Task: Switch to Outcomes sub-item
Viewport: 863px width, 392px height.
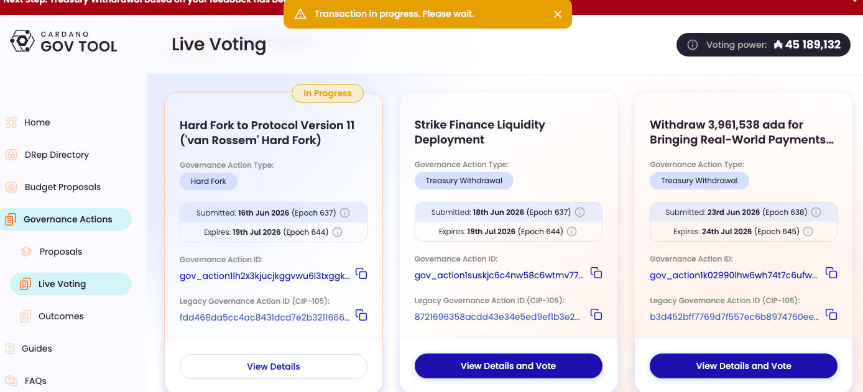Action: point(61,316)
